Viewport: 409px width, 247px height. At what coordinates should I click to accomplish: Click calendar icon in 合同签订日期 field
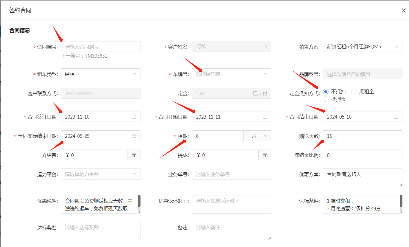click(x=134, y=117)
